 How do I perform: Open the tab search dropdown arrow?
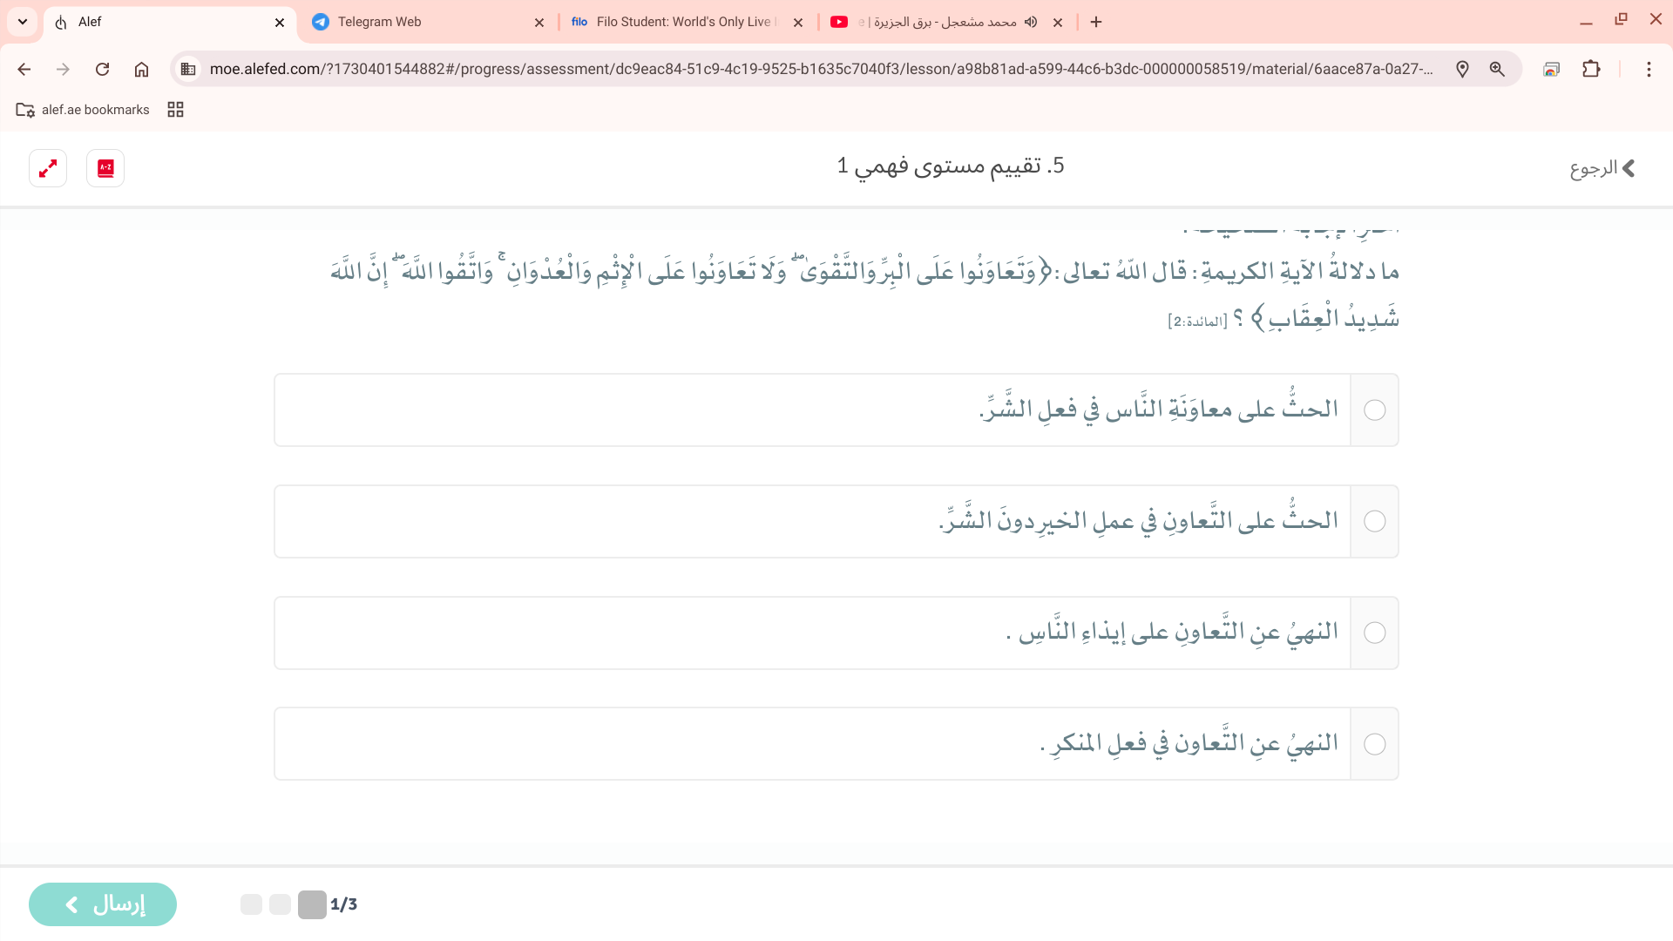(23, 22)
